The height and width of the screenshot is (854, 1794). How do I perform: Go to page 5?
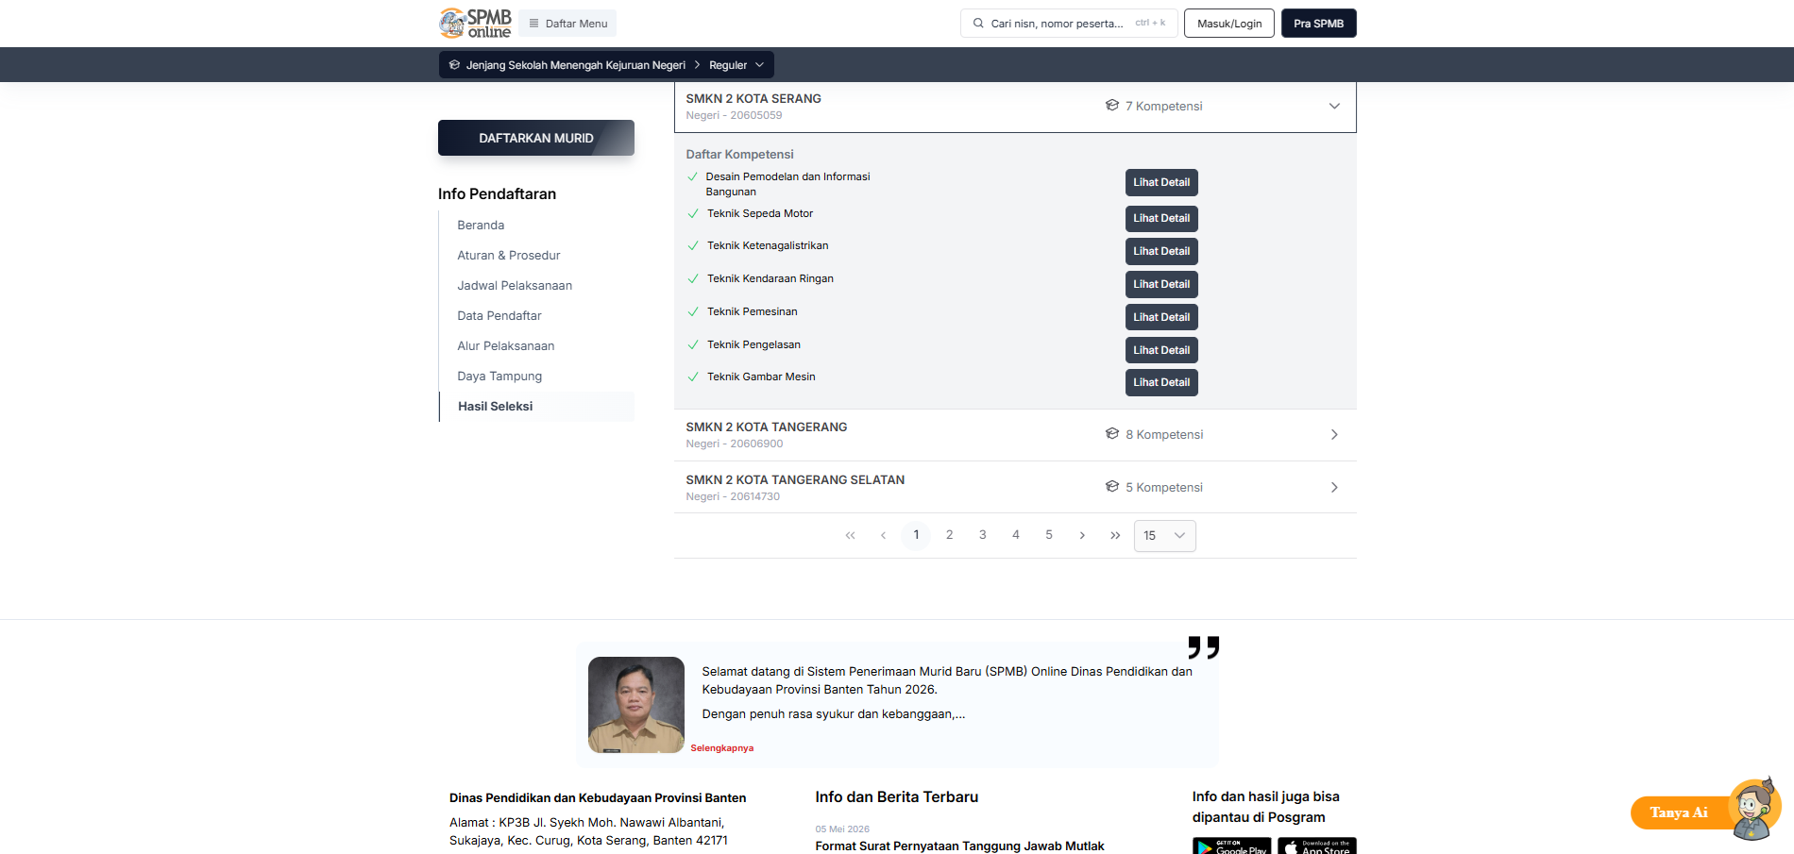(x=1049, y=535)
